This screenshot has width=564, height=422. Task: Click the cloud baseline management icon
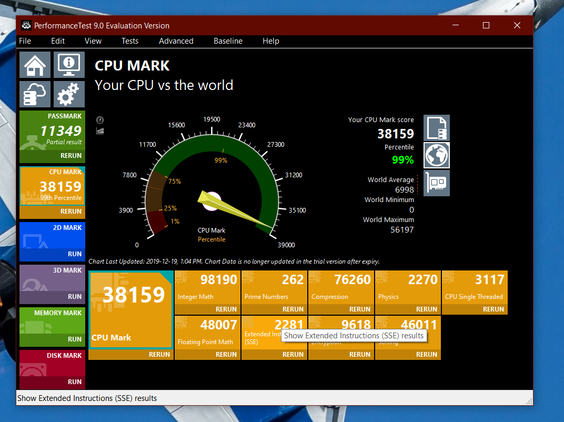point(35,94)
